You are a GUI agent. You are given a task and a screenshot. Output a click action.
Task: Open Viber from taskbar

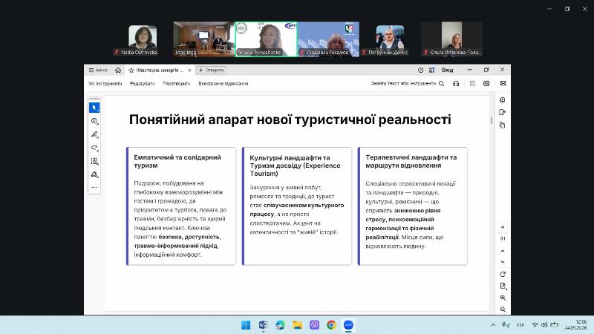(314, 325)
